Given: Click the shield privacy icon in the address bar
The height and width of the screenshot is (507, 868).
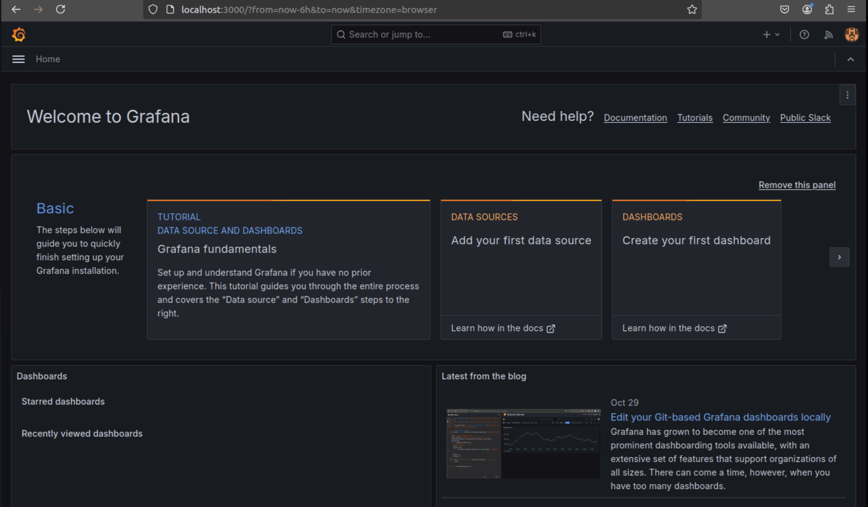Looking at the screenshot, I should pyautogui.click(x=153, y=10).
